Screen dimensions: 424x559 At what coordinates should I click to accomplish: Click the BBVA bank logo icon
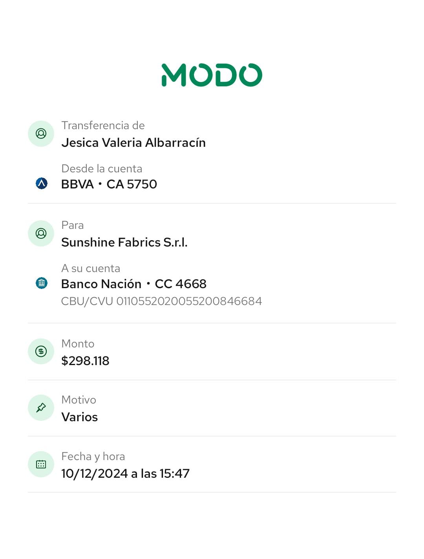coord(42,183)
